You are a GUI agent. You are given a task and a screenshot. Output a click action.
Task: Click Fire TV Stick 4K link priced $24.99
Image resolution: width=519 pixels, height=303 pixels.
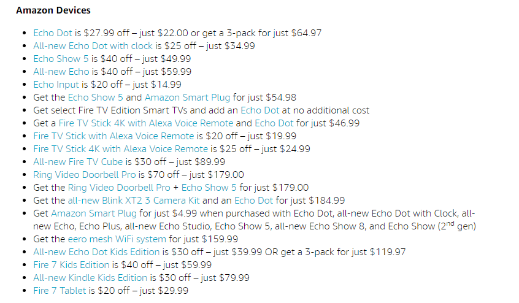coord(120,149)
